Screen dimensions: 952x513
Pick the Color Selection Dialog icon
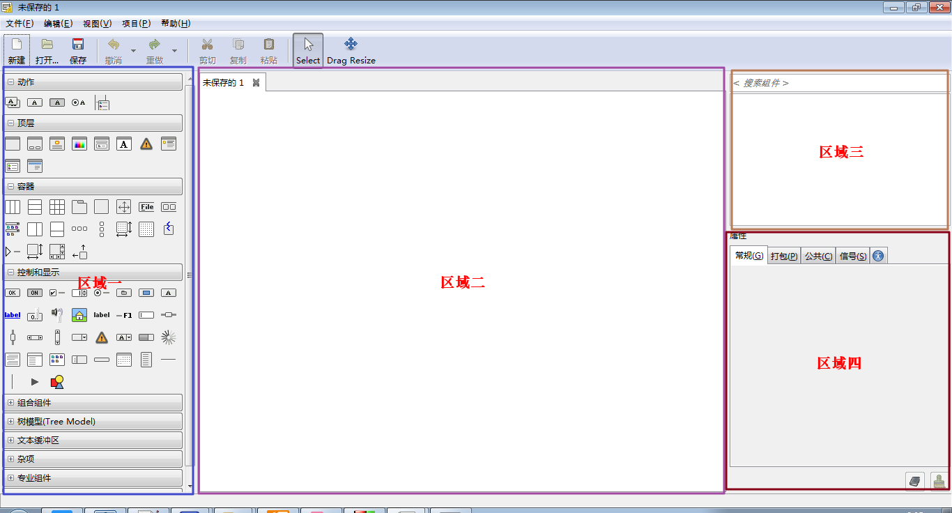click(79, 144)
